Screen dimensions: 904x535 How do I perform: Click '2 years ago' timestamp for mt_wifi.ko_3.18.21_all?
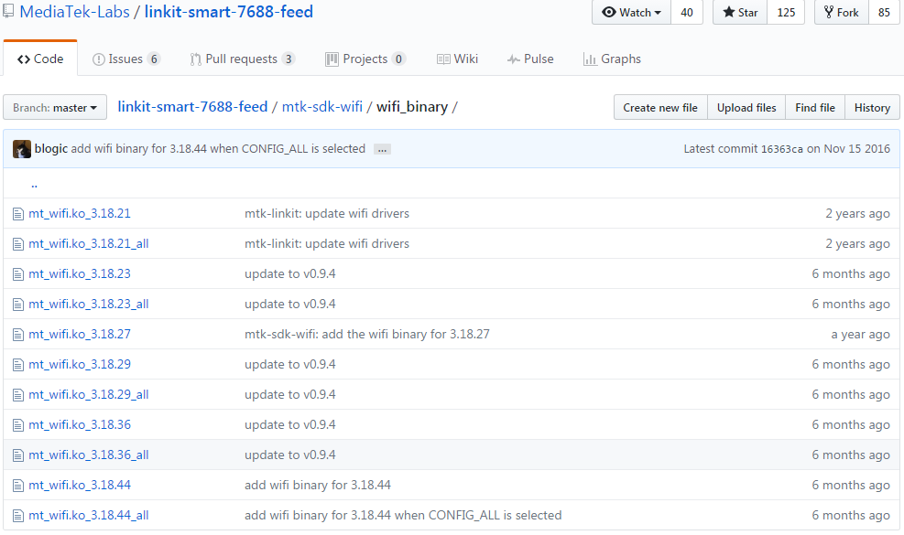click(858, 244)
